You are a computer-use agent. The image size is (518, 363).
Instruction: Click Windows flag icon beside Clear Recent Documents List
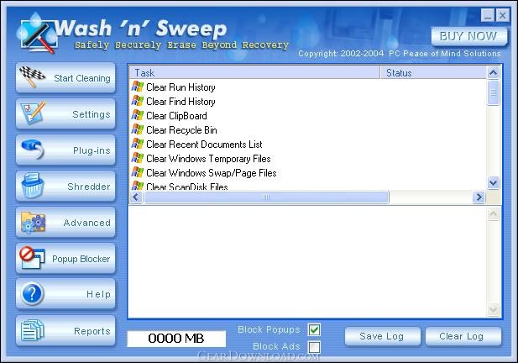tap(138, 144)
